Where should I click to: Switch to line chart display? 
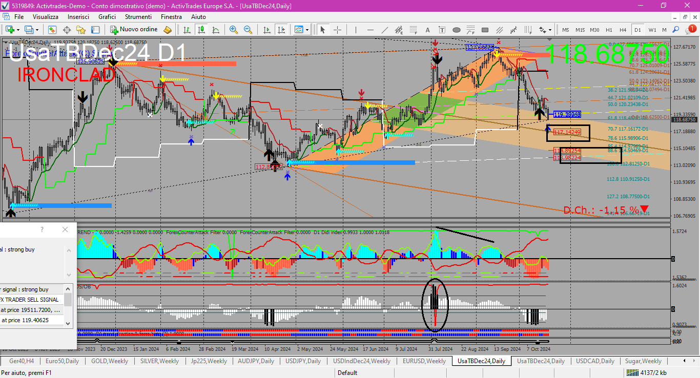click(x=215, y=30)
